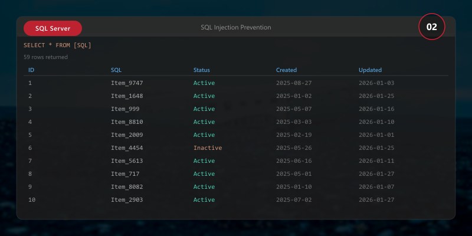472x236 pixels.
Task: Click created date 2025-05-07
Action: point(294,109)
